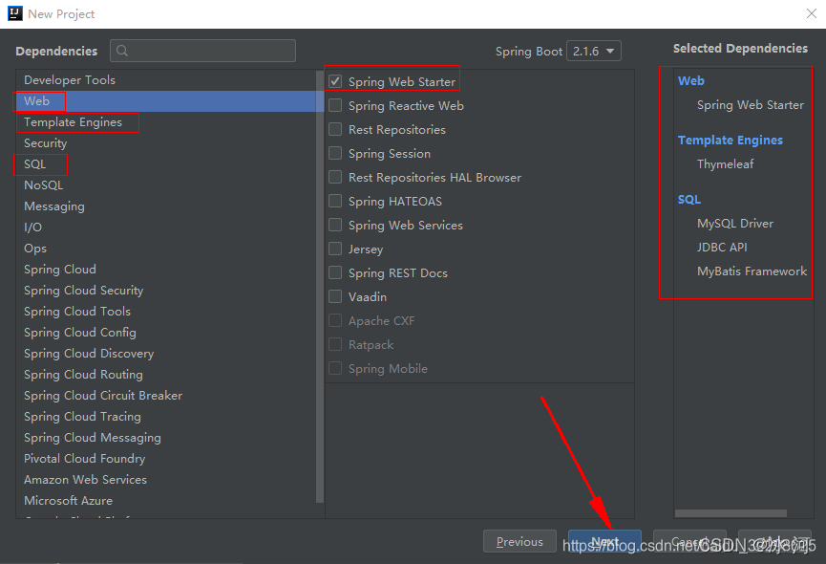Check Spring HATEOAS dependency
The height and width of the screenshot is (564, 826).
point(335,201)
